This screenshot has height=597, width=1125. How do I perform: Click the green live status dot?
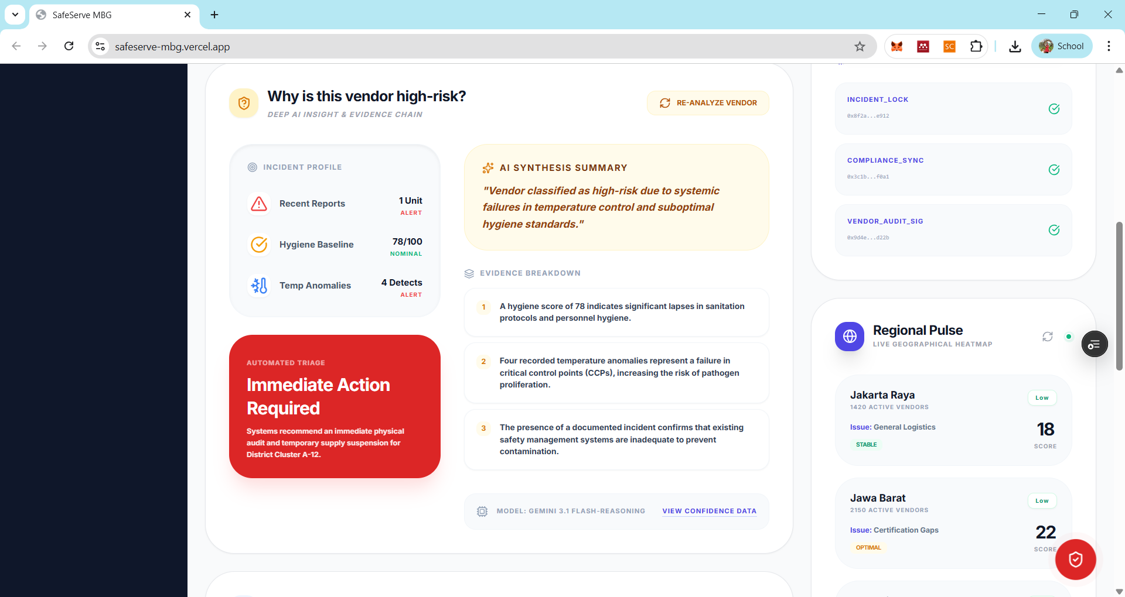(x=1069, y=337)
